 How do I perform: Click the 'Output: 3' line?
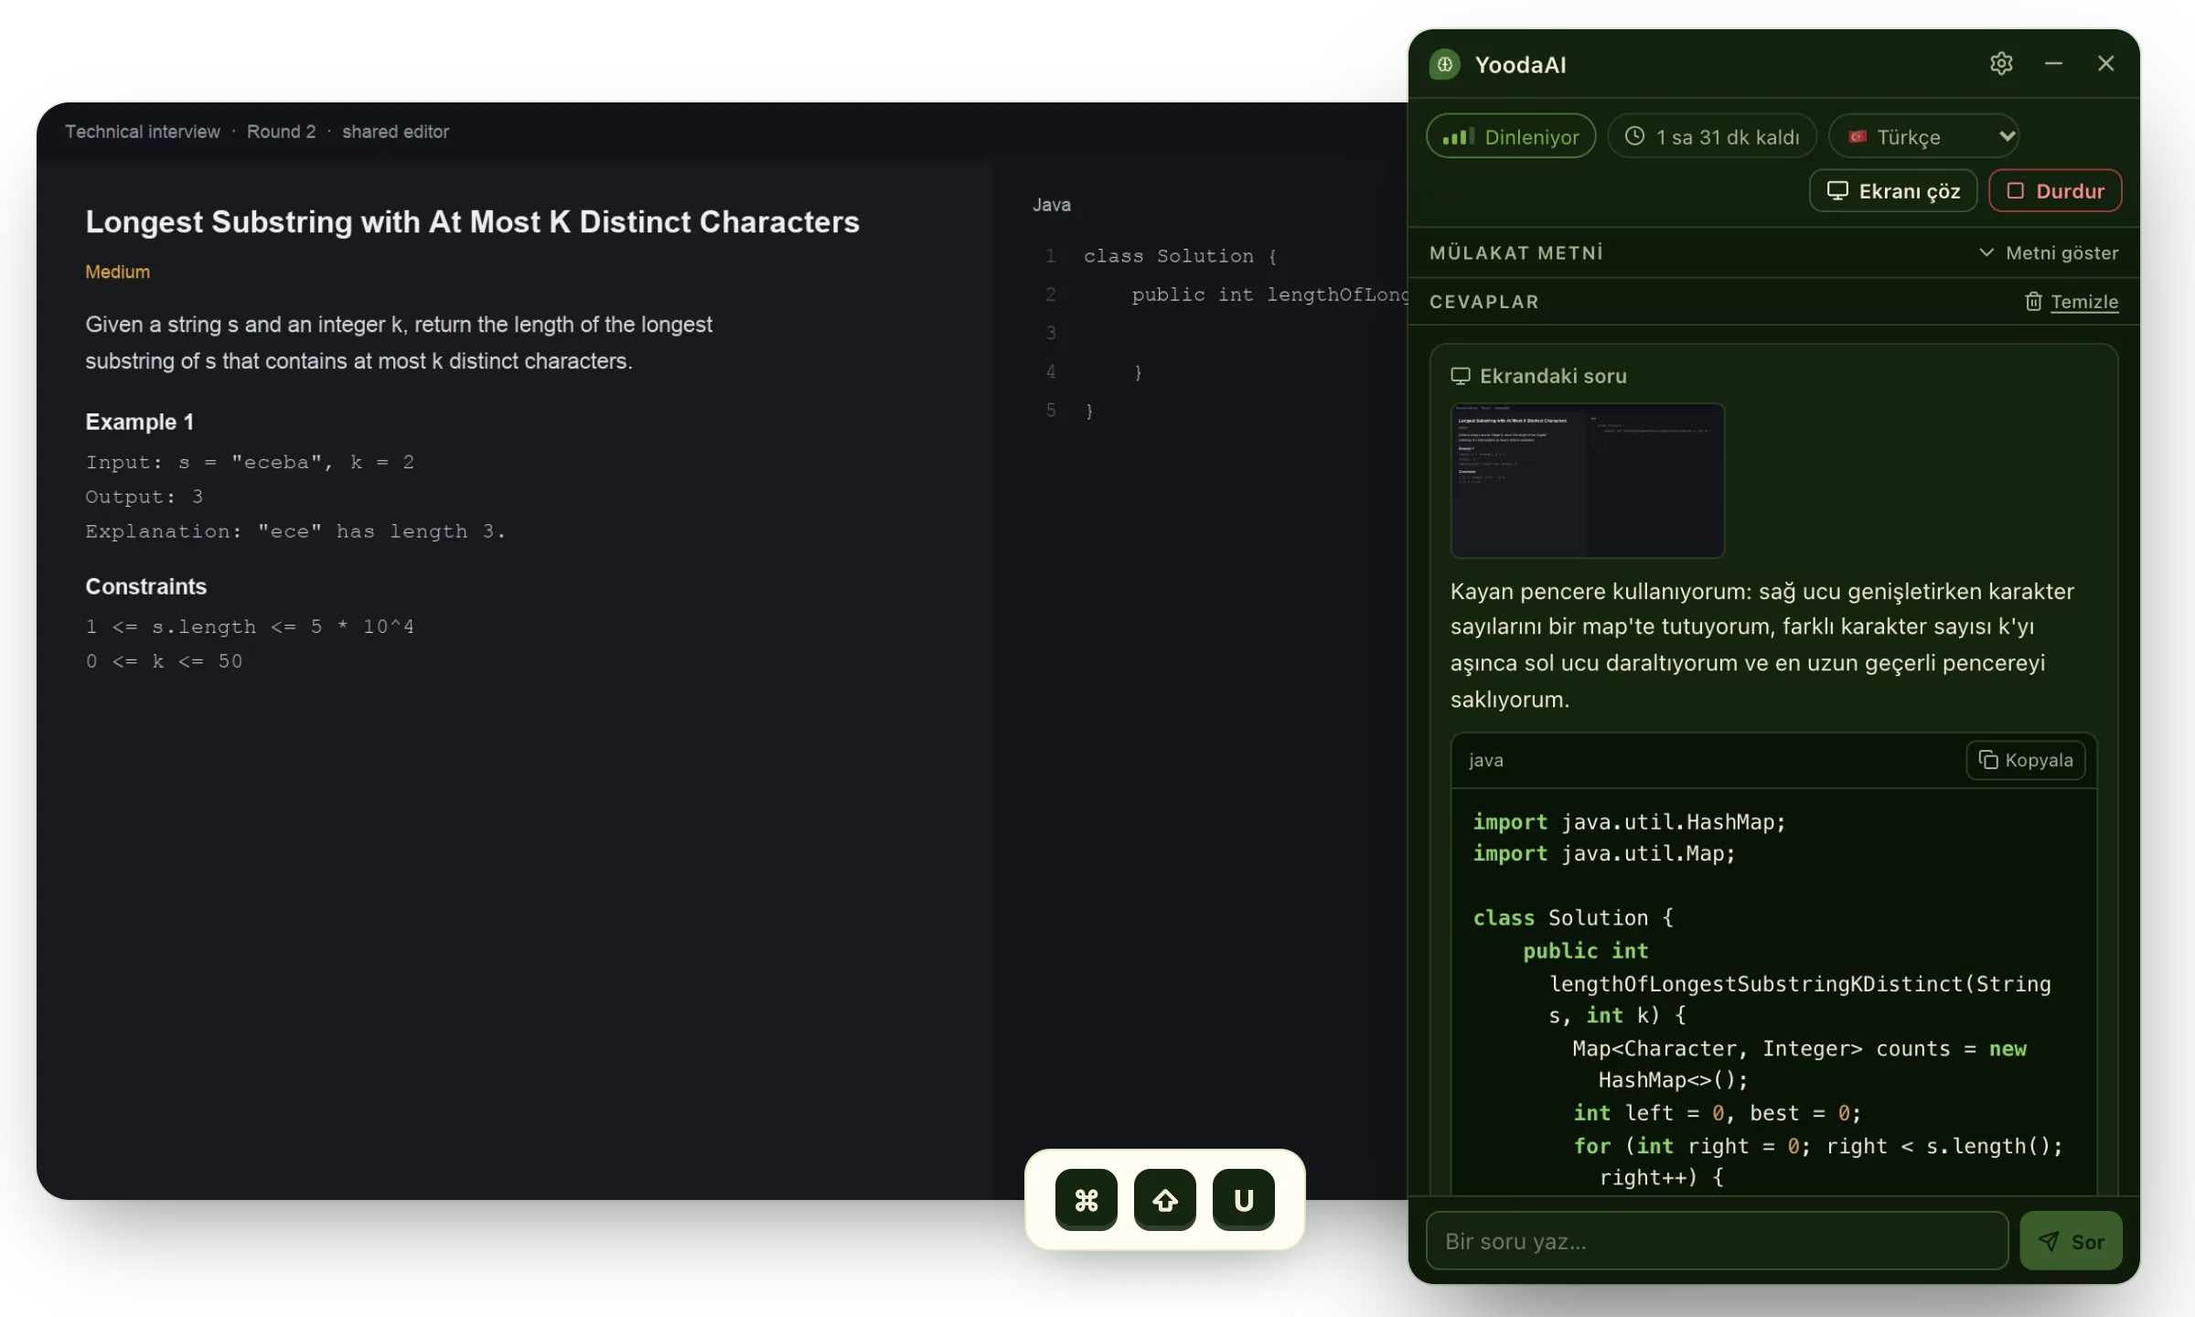pos(145,497)
